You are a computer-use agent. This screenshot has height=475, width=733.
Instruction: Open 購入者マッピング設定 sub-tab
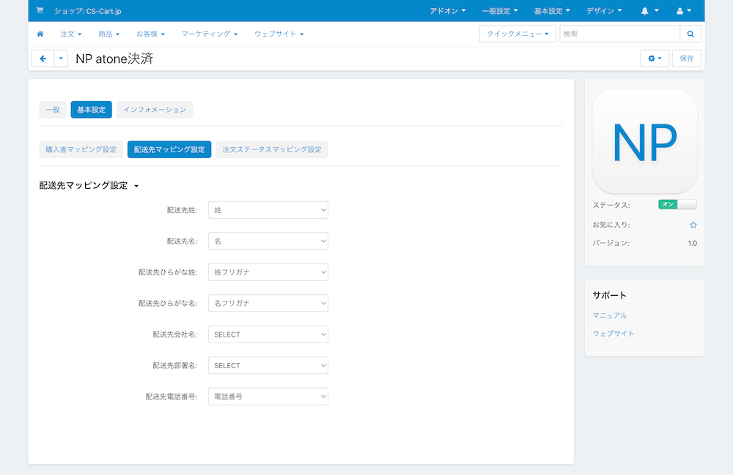tap(81, 149)
